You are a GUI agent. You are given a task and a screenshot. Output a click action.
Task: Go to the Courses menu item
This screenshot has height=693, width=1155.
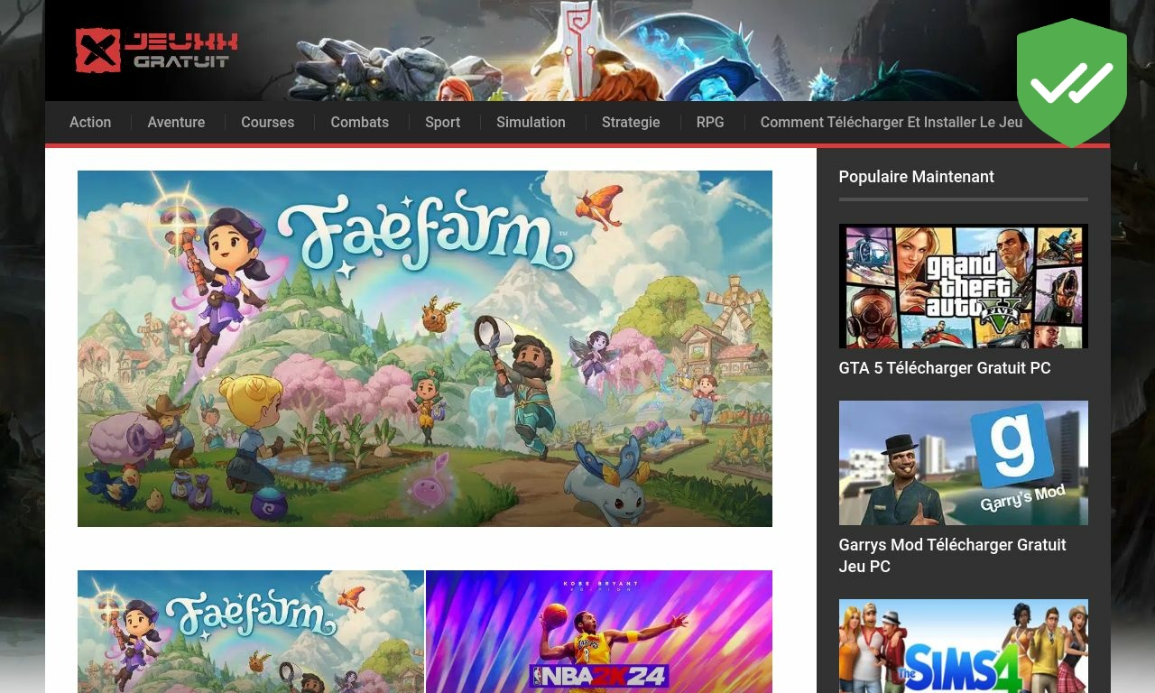(267, 123)
